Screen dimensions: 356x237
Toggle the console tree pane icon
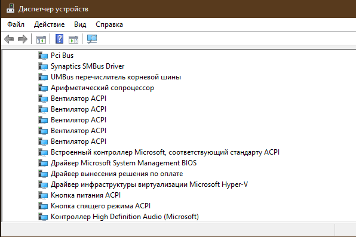click(x=41, y=39)
